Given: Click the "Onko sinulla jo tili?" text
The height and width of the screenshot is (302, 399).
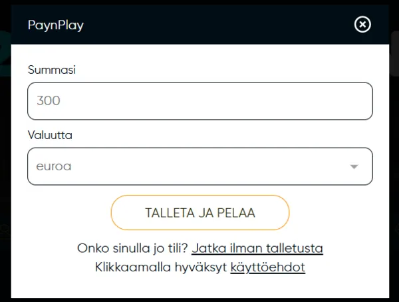Looking at the screenshot, I should pos(133,249).
